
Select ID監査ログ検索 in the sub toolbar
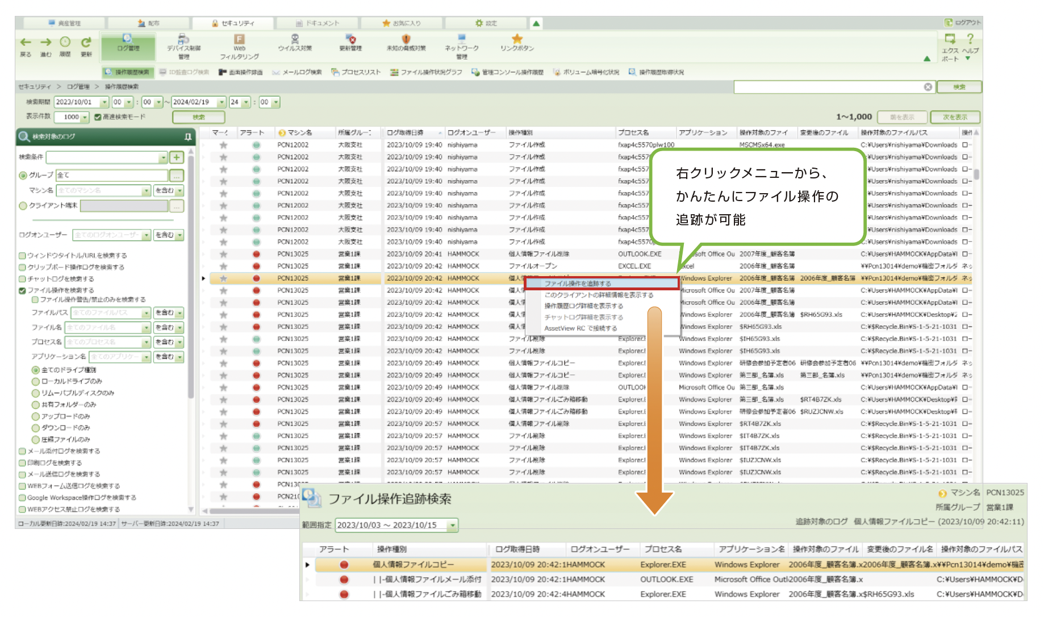[x=185, y=72]
